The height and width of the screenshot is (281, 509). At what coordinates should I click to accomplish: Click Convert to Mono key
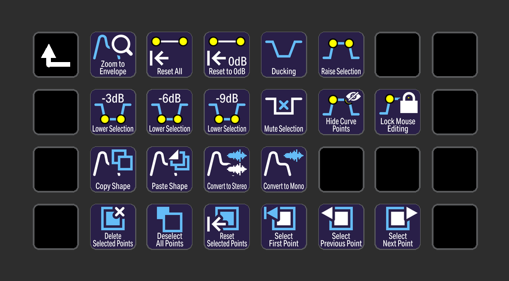[x=284, y=169]
